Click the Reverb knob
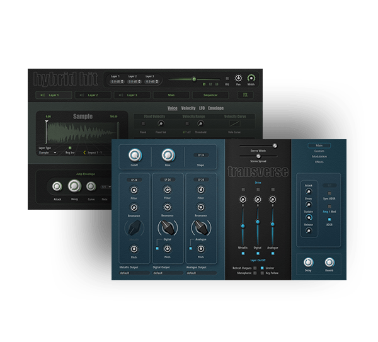Viewport: 378px width, 342px height. point(329,263)
